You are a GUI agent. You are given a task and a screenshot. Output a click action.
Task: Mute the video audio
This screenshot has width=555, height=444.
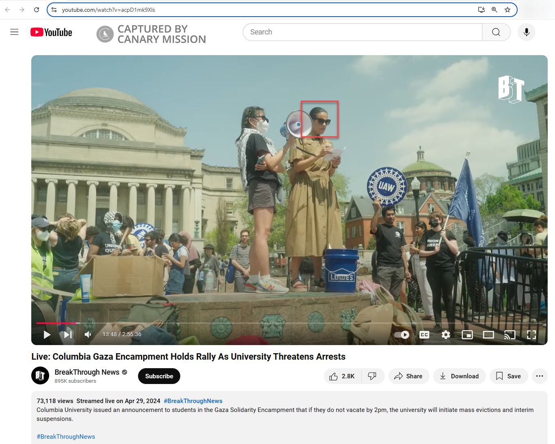(87, 335)
